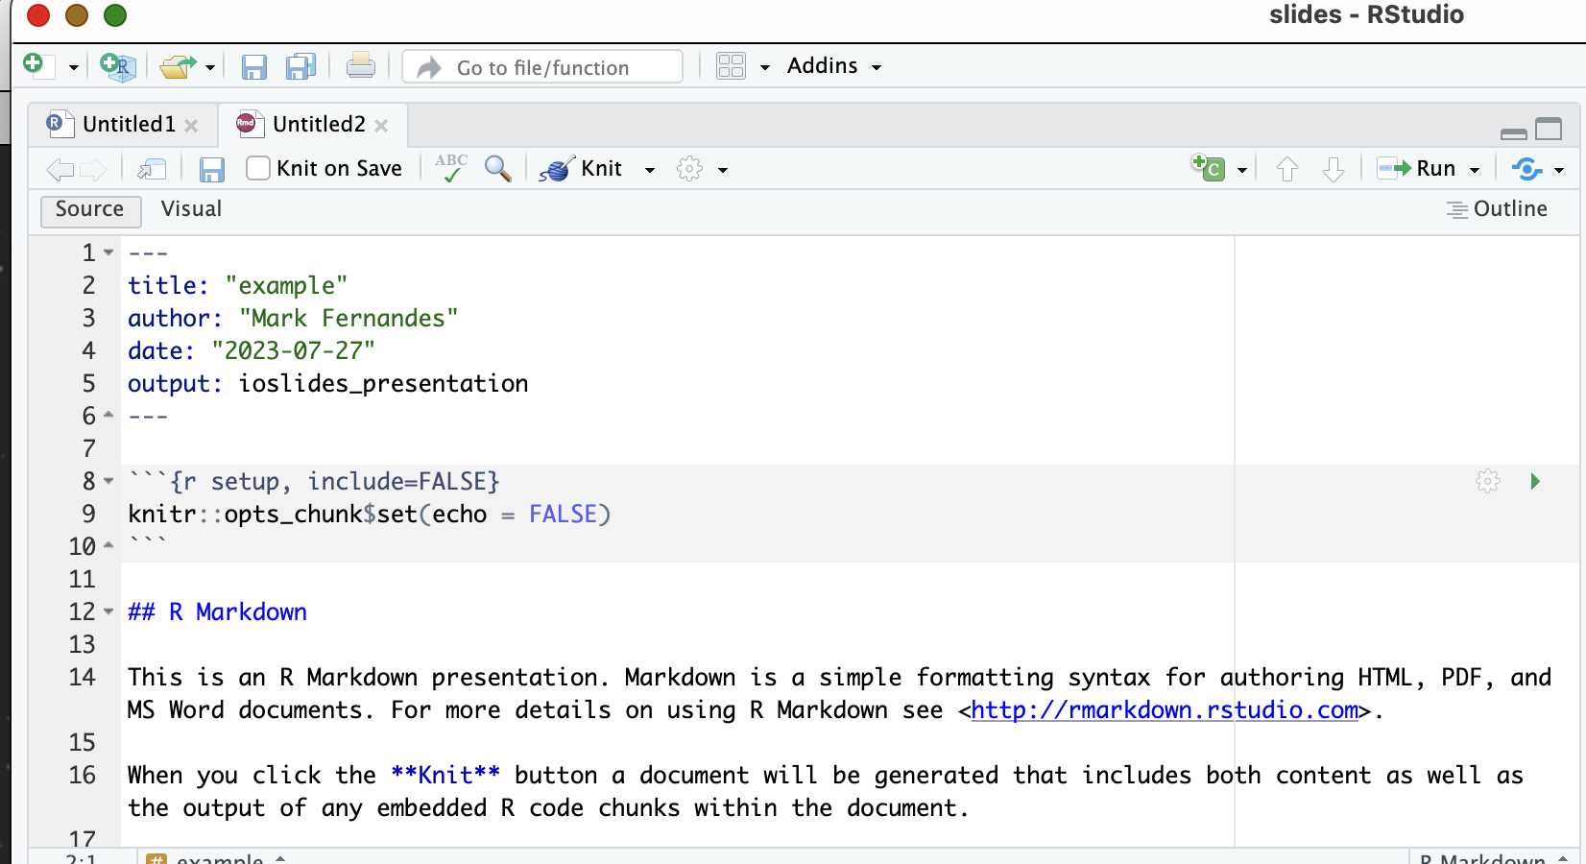Enable Knit on Save checkbox
Viewport: 1586px width, 864px height.
(258, 168)
